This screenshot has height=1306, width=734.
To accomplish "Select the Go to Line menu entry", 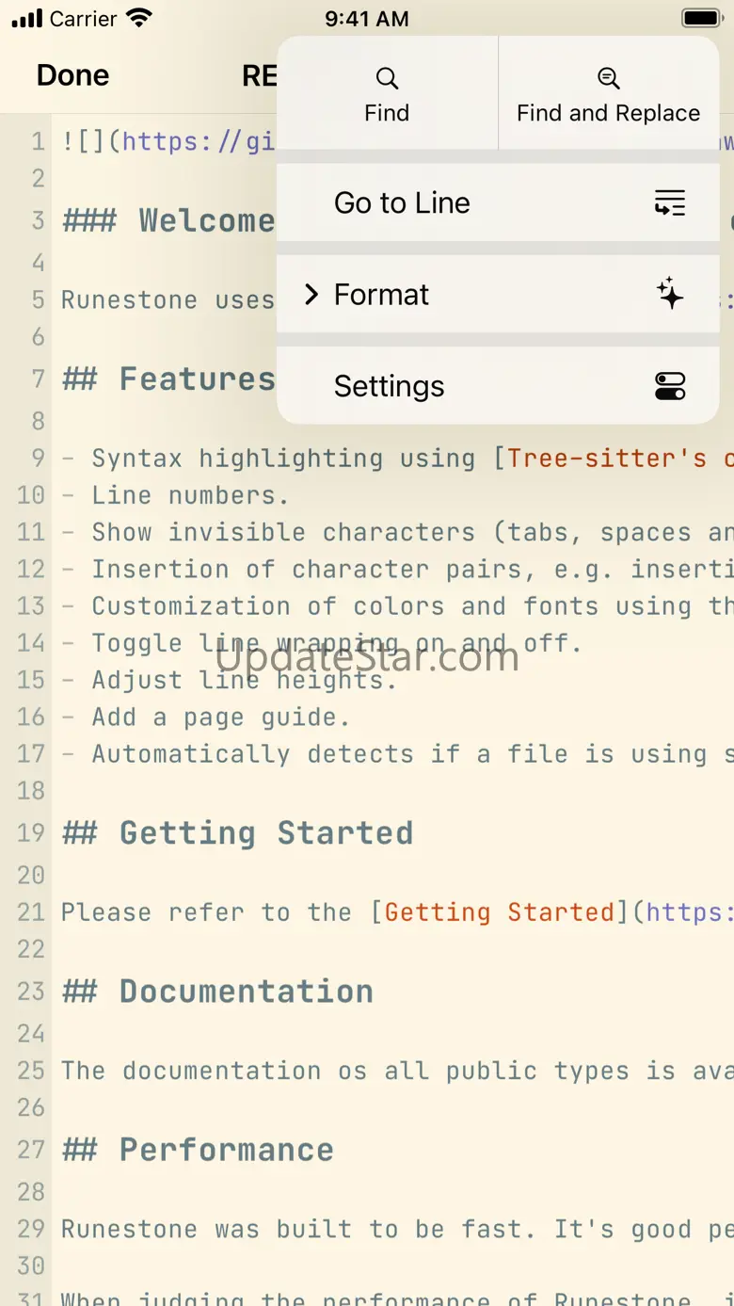I will tap(403, 203).
